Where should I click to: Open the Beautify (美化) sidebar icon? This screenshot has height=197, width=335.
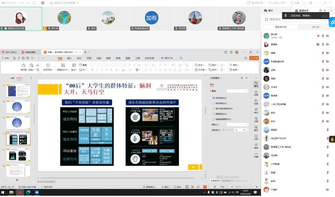[256, 111]
